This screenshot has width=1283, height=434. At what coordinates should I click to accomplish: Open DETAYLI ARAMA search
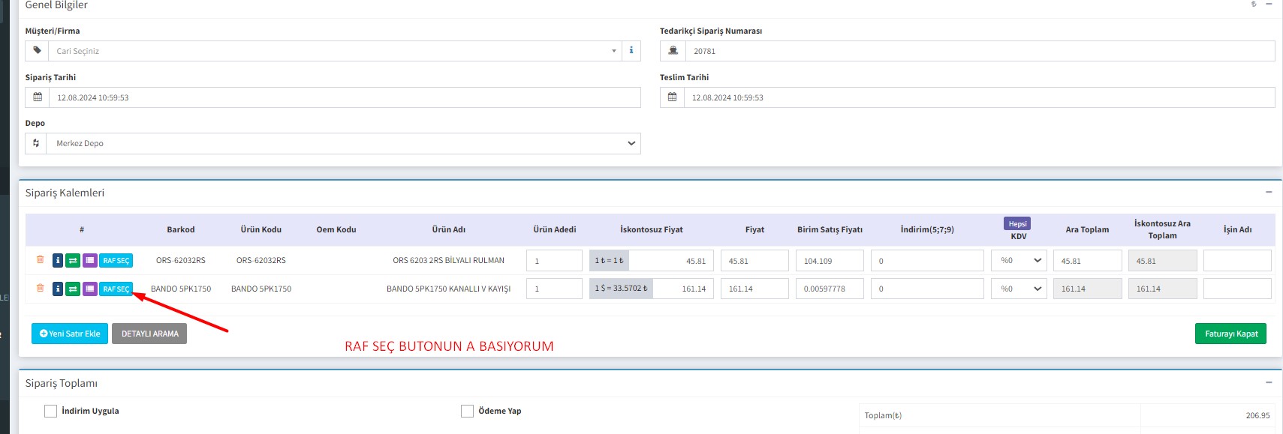point(149,334)
